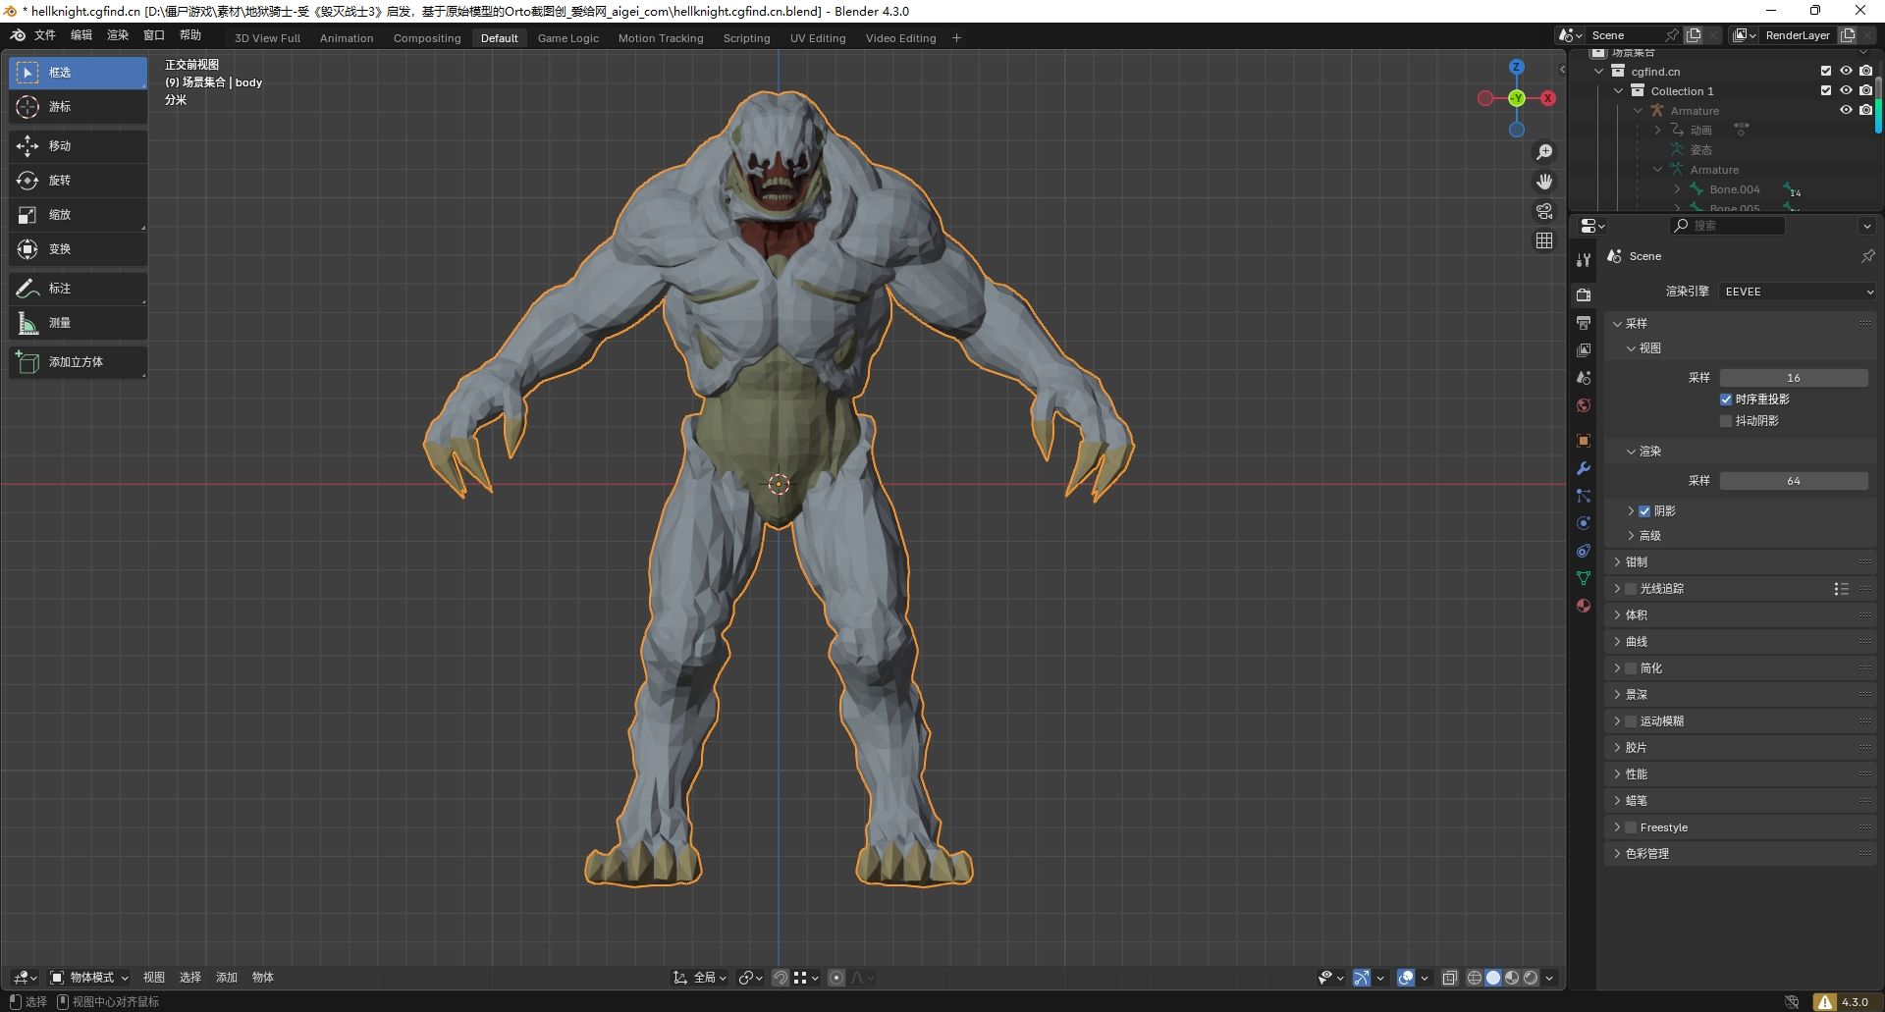The height and width of the screenshot is (1012, 1885).
Task: Open the 物体模式 object mode dropdown
Action: coord(89,978)
